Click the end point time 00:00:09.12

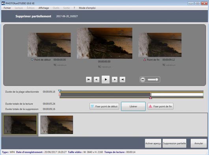pyautogui.click(x=168, y=60)
